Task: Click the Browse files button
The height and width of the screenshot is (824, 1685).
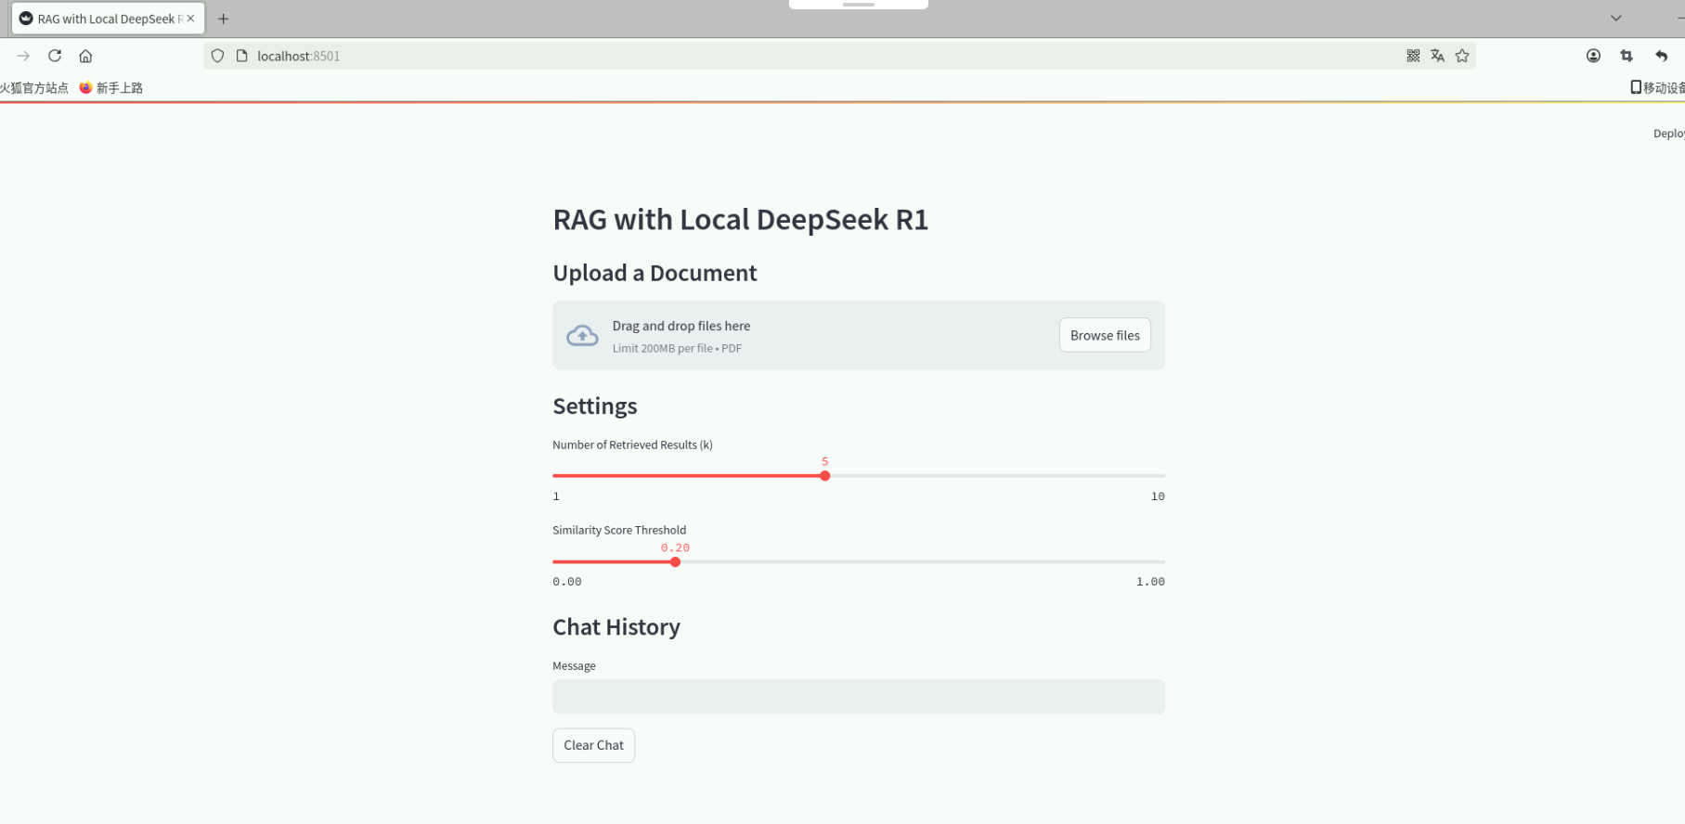Action: click(x=1104, y=335)
